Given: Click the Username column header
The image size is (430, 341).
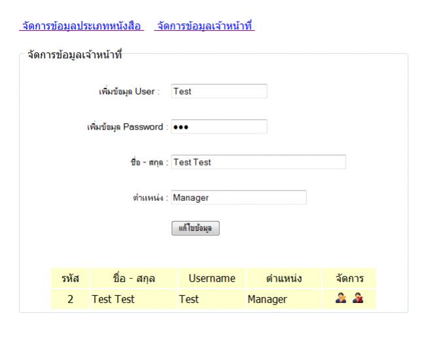Looking at the screenshot, I should coord(211,279).
